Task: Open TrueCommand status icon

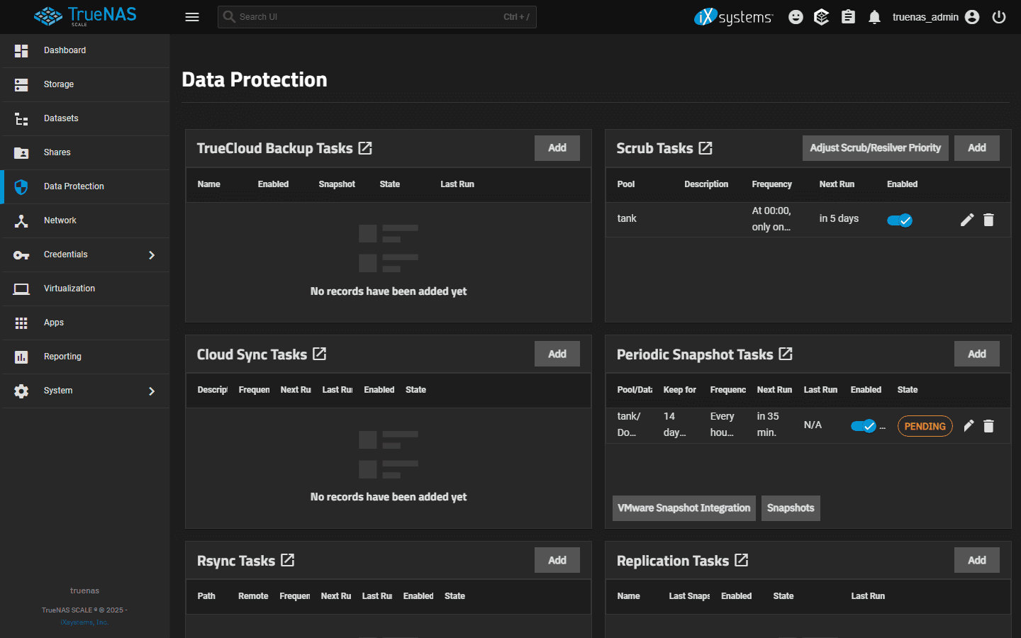Action: coord(822,17)
